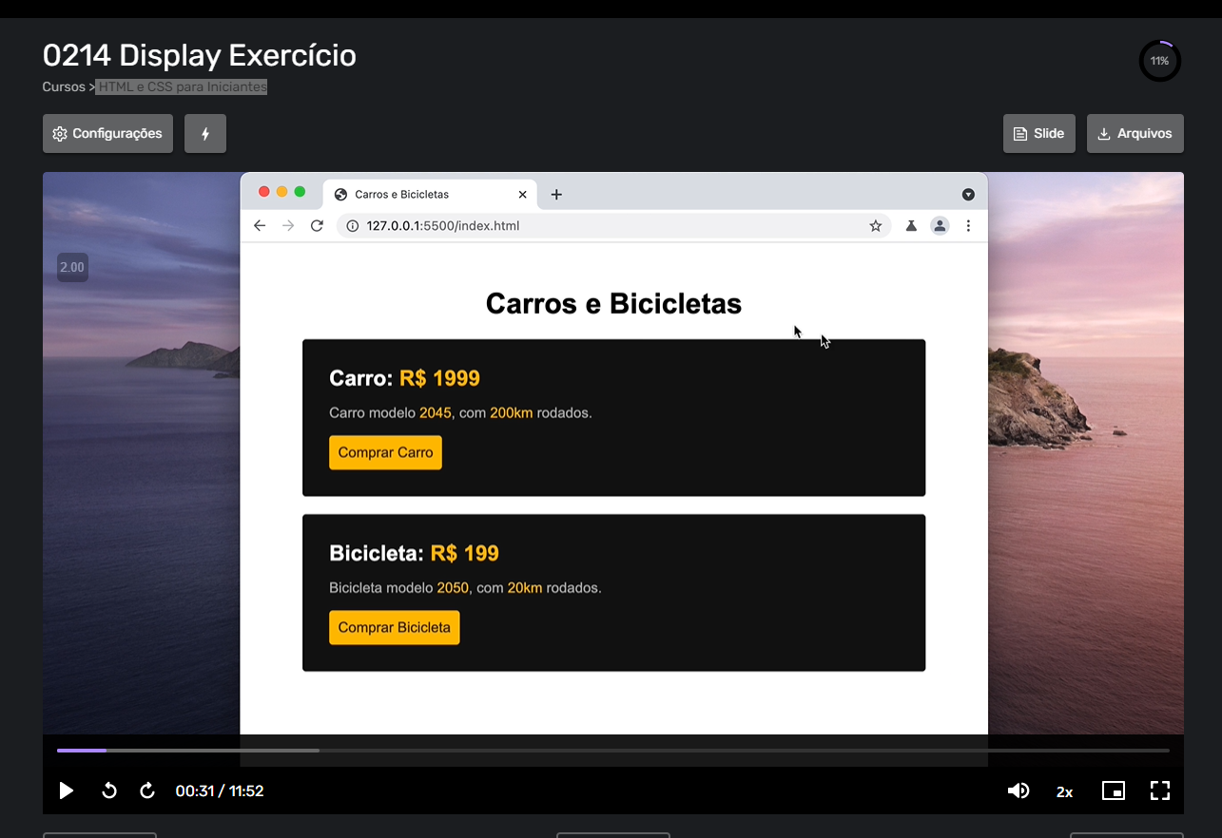
Task: Open the Configurações panel
Action: click(x=107, y=133)
